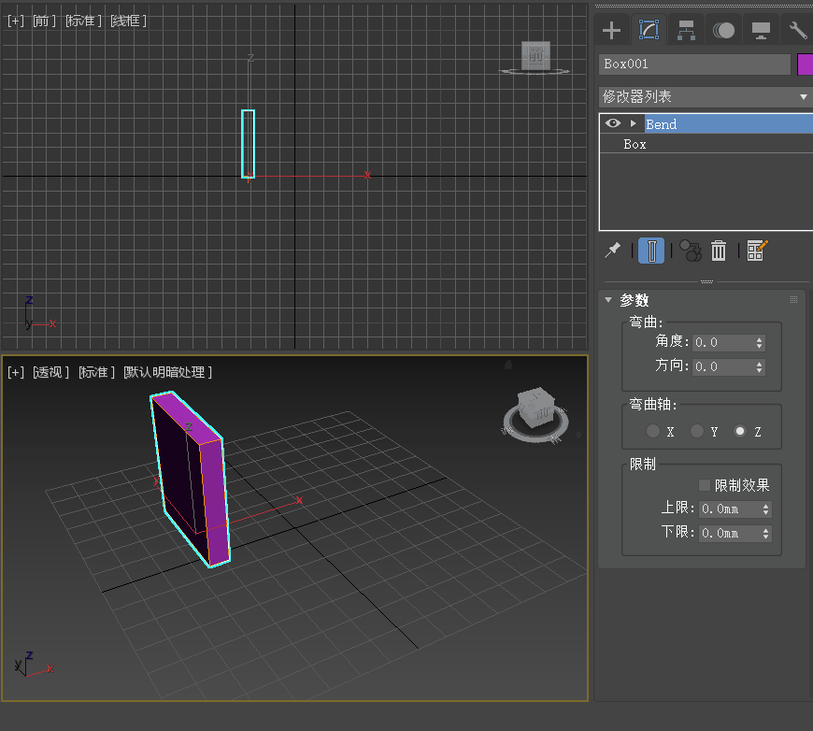The width and height of the screenshot is (813, 731).
Task: Select the X bend axis radio button
Action: pos(653,432)
